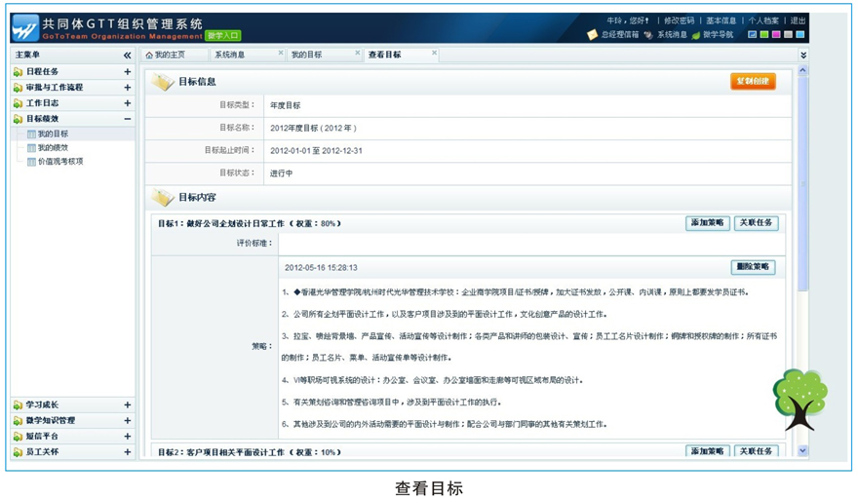This screenshot has height=500, width=858.
Task: Click the green tree mascot icon
Action: tap(799, 399)
